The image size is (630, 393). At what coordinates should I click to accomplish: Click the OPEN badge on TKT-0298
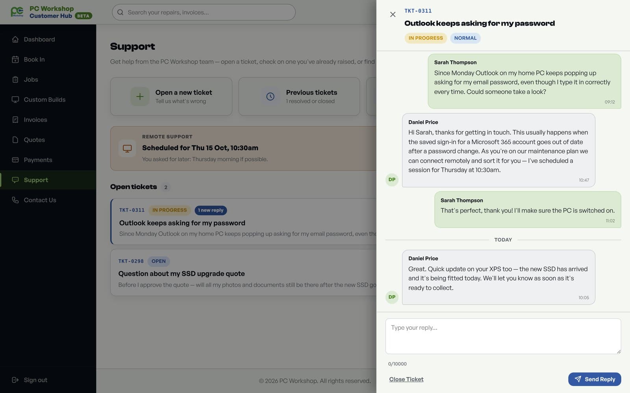(x=159, y=261)
